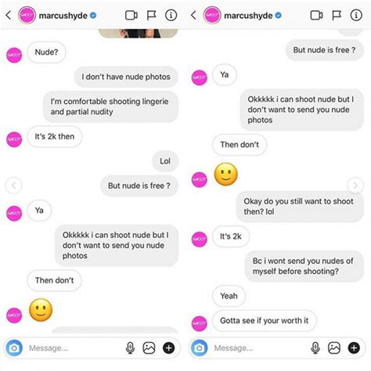Tap flag icon in right chat header
The height and width of the screenshot is (371, 371).
[x=337, y=16]
